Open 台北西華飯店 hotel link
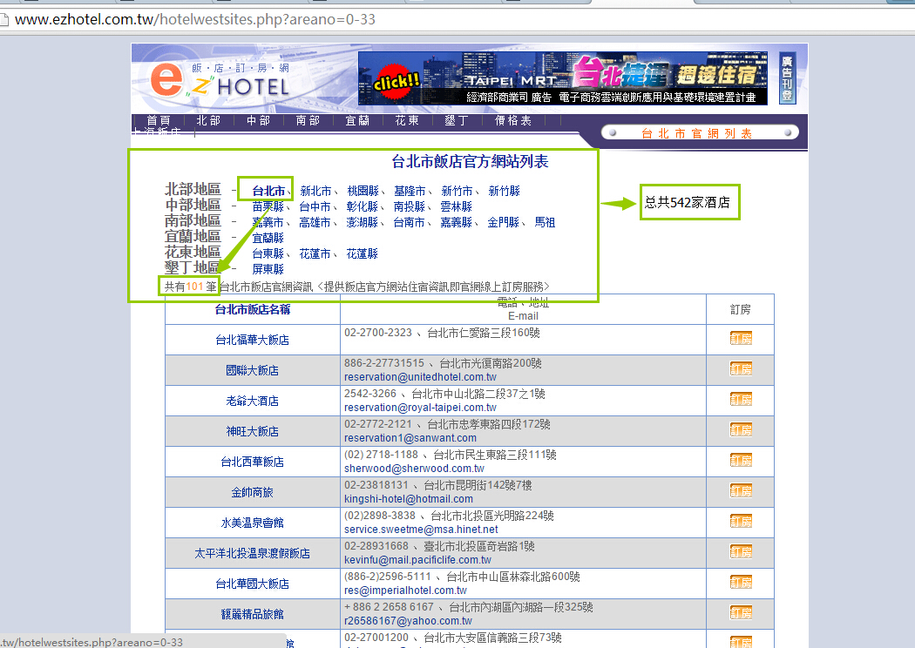The width and height of the screenshot is (915, 648). point(252,462)
